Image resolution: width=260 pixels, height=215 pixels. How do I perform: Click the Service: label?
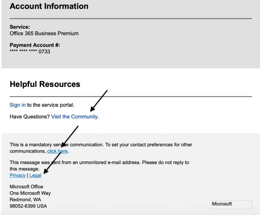coord(20,27)
